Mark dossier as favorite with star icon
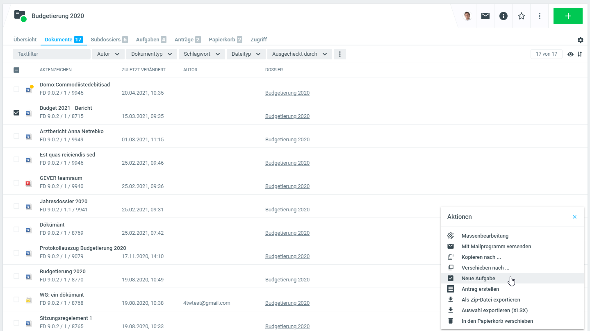 coord(522,16)
